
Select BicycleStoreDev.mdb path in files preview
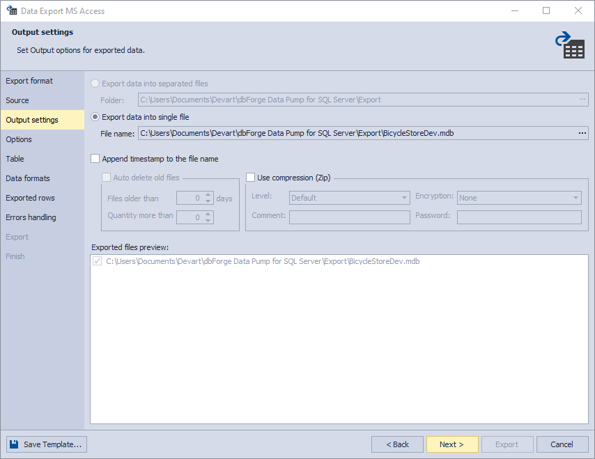[x=263, y=261]
